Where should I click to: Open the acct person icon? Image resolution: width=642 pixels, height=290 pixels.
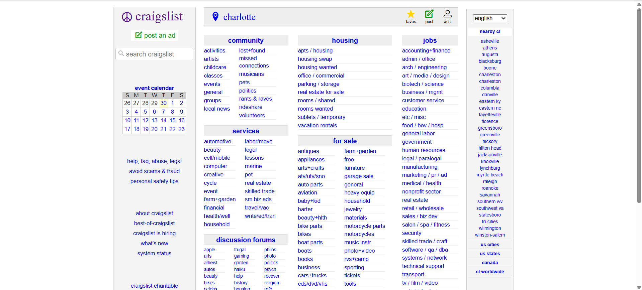[448, 14]
